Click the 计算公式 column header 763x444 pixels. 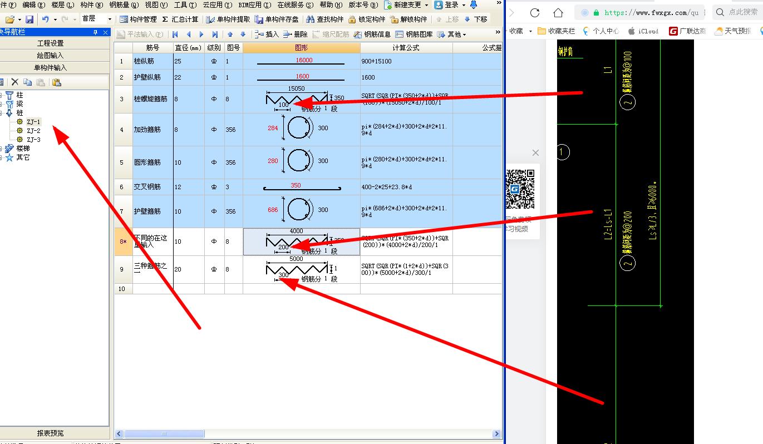point(406,48)
